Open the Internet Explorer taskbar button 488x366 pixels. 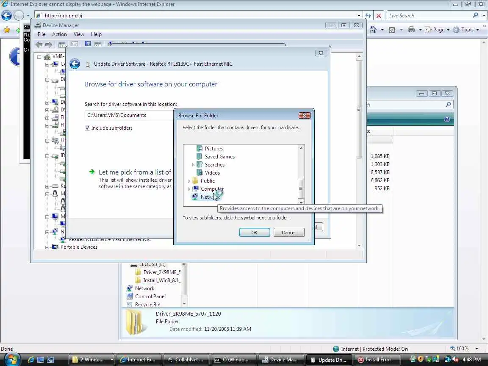tap(139, 360)
